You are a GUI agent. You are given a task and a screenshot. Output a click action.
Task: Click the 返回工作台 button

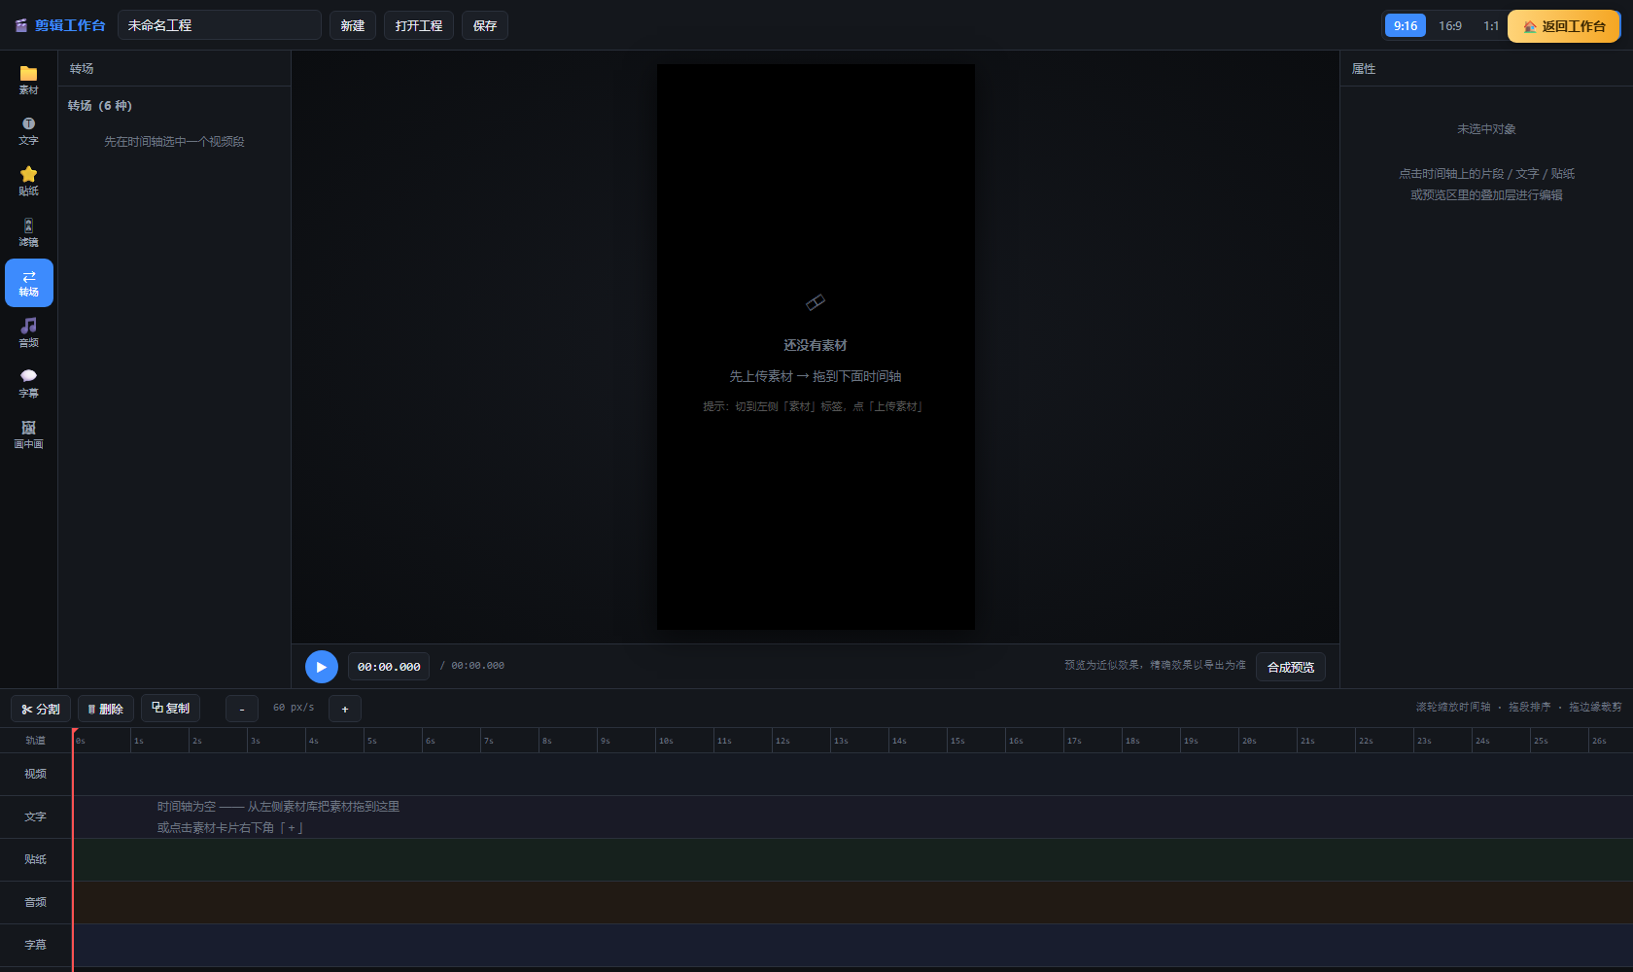(x=1563, y=26)
